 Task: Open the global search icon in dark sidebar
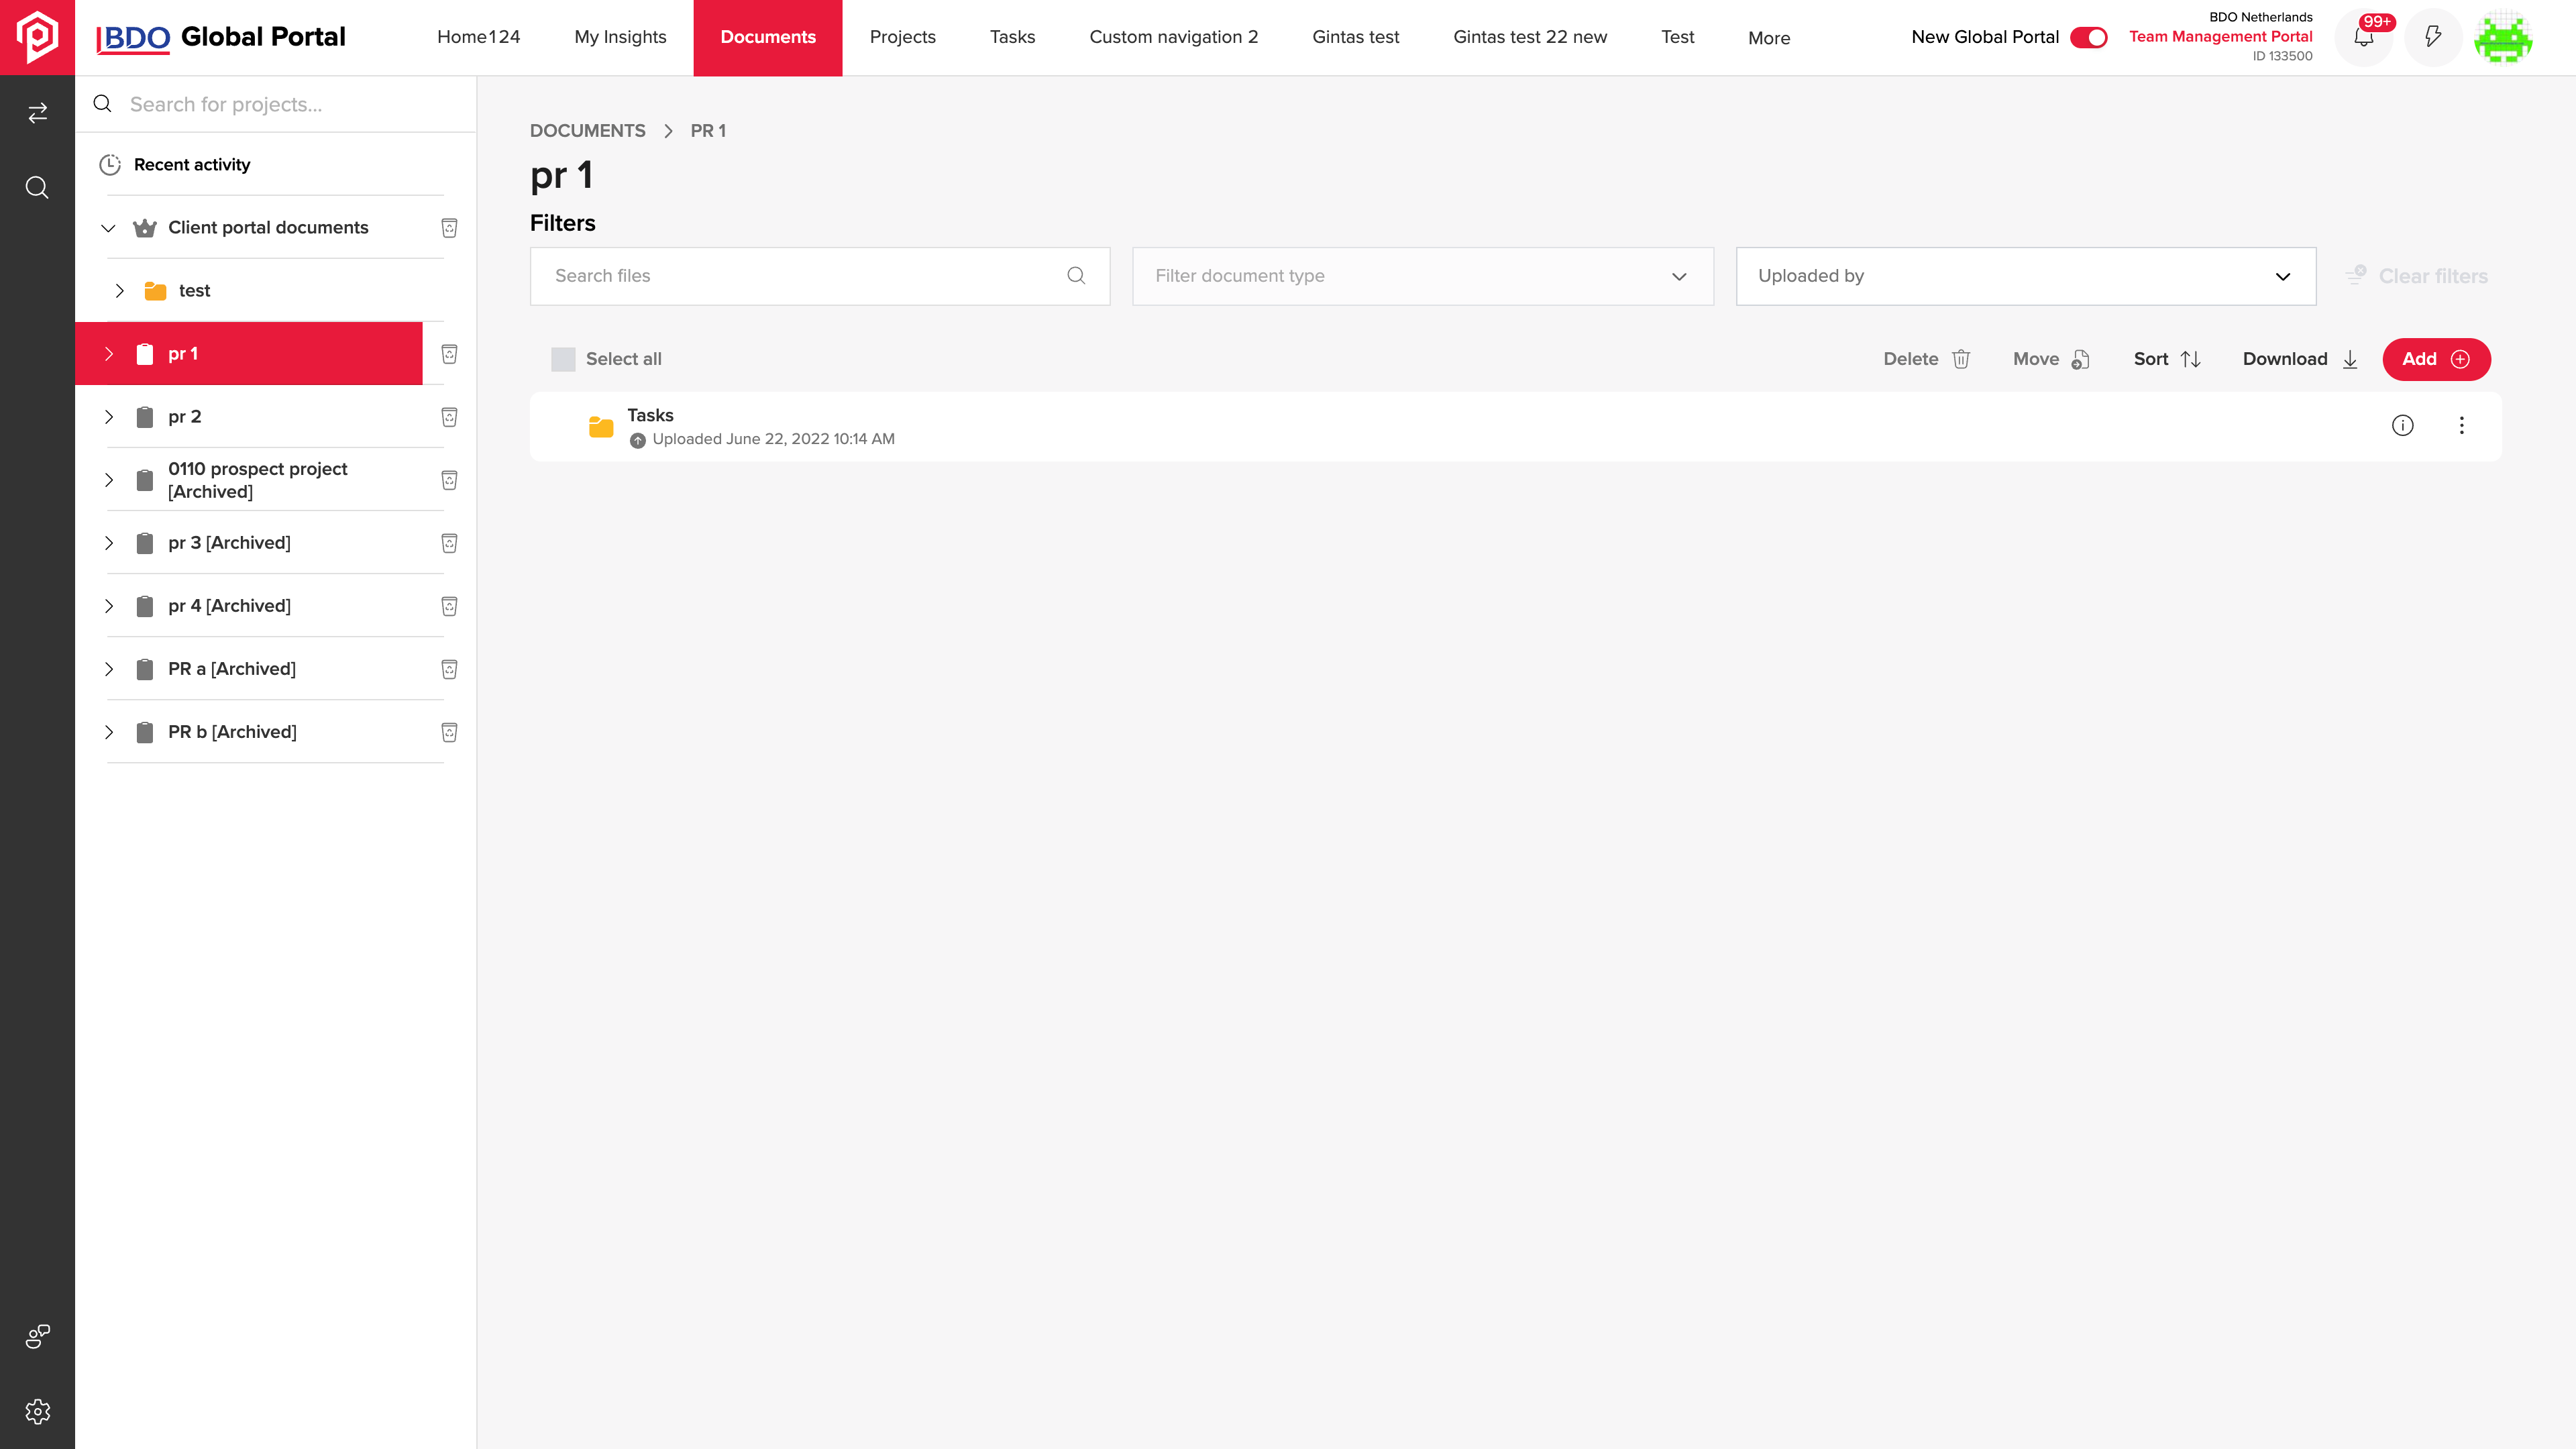(x=37, y=188)
